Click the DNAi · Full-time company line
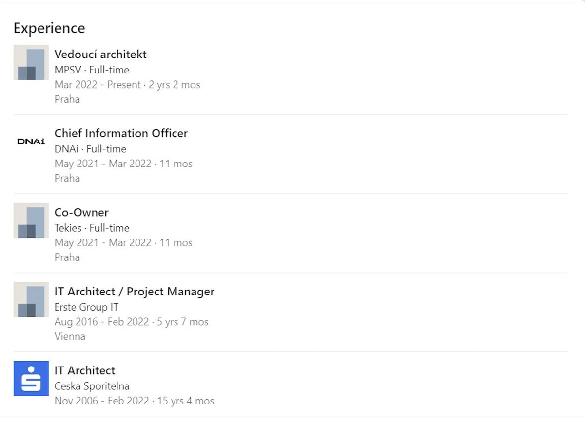Image resolution: width=585 pixels, height=422 pixels. click(x=90, y=149)
